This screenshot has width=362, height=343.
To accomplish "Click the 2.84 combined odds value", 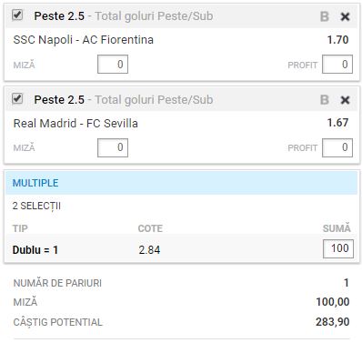I will pos(149,250).
